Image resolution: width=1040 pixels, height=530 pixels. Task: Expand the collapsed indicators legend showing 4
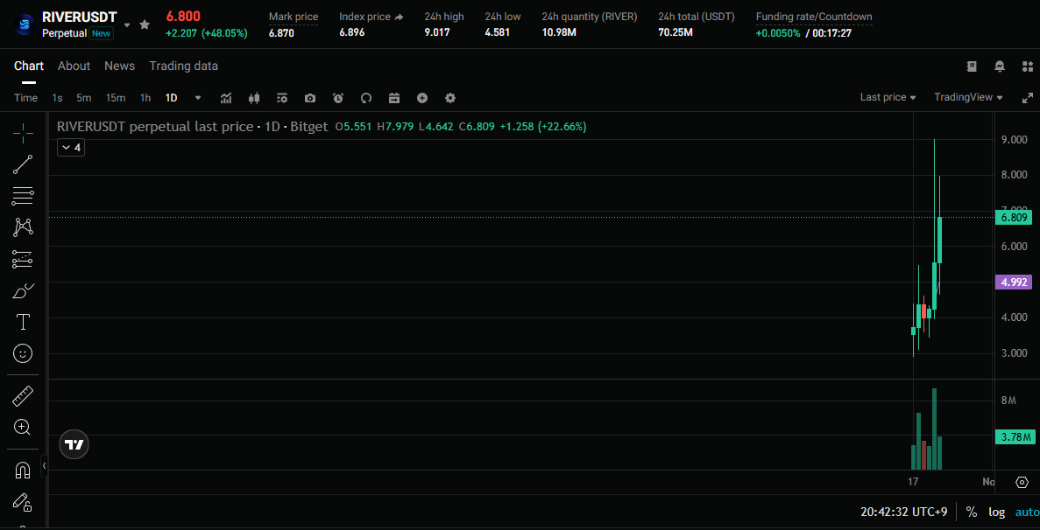[x=71, y=148]
